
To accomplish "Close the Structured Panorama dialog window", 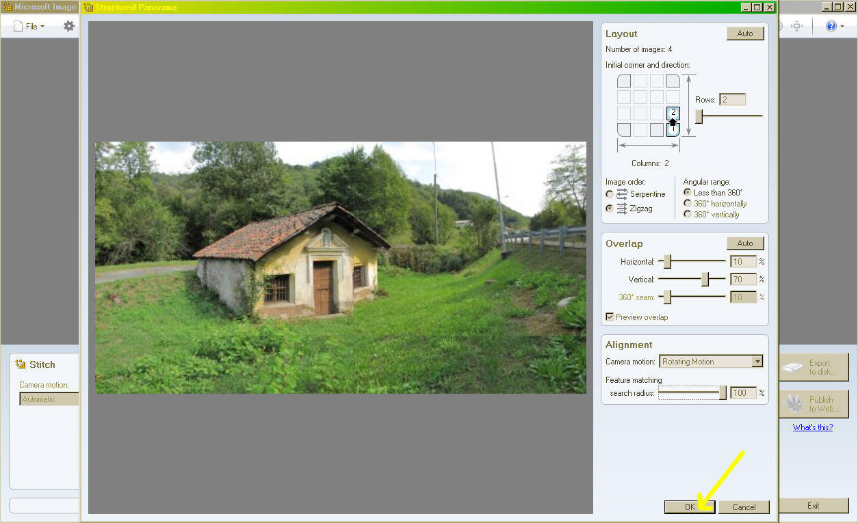I will (x=770, y=7).
